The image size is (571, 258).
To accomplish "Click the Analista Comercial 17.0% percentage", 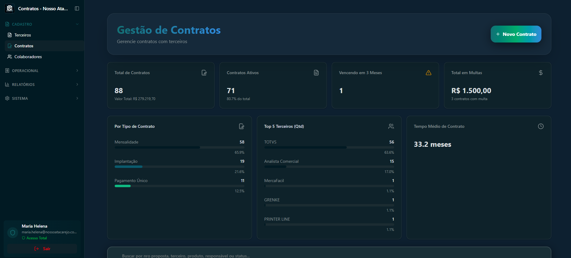I will [x=389, y=172].
